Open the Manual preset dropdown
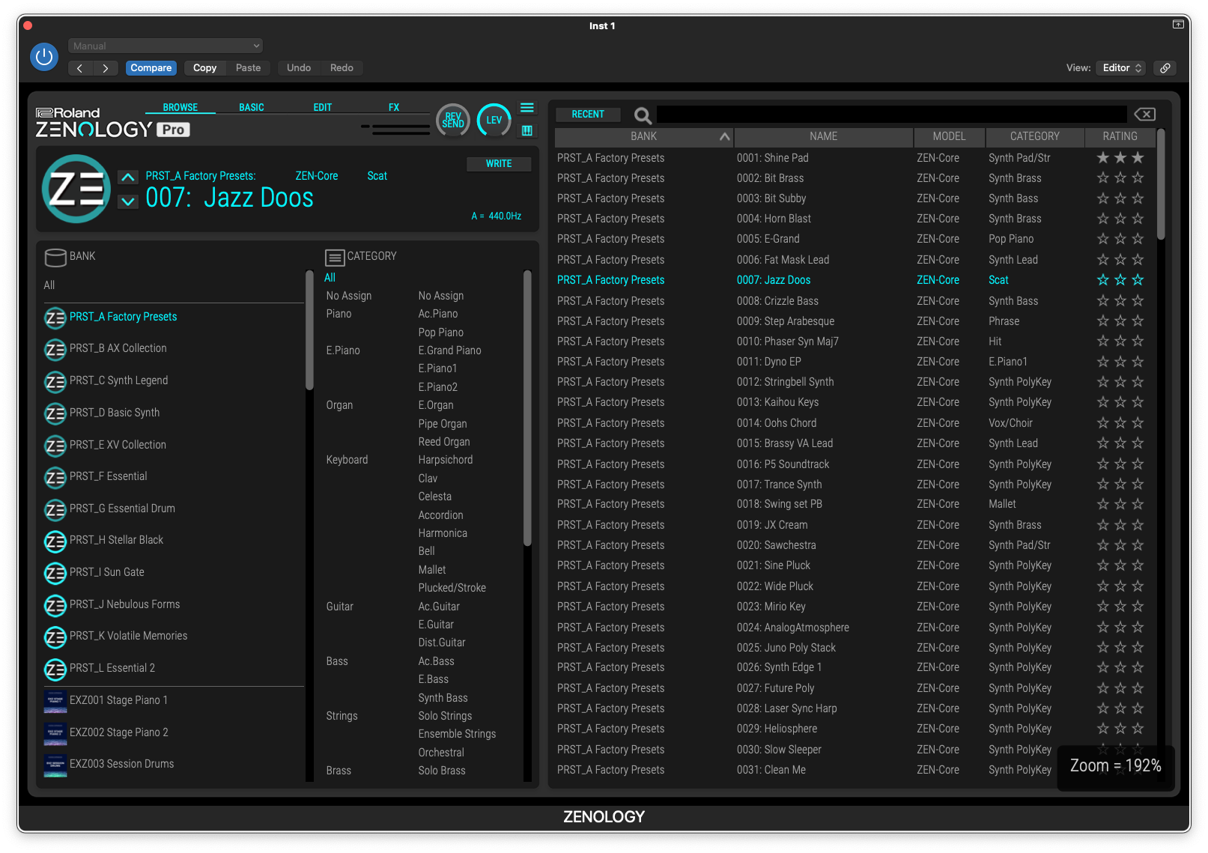This screenshot has width=1208, height=853. (x=166, y=46)
